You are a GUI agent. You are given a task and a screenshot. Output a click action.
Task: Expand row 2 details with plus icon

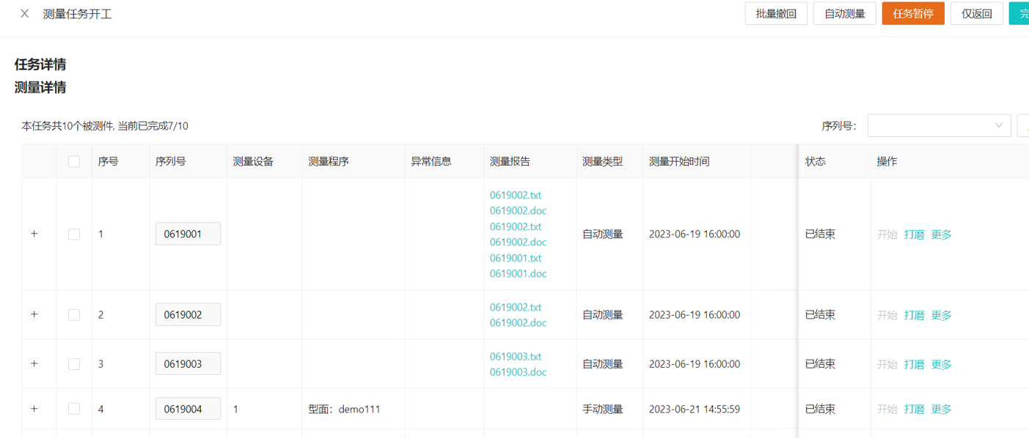click(34, 315)
